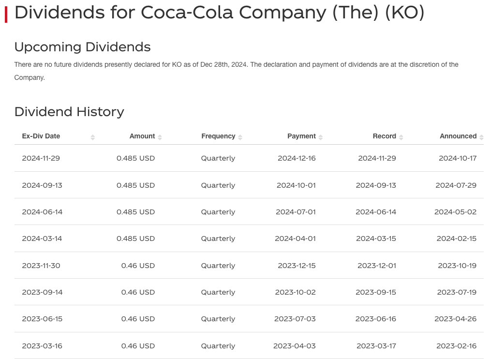The height and width of the screenshot is (359, 490).
Task: Select the 2023-12-01 record date cell
Action: [377, 266]
